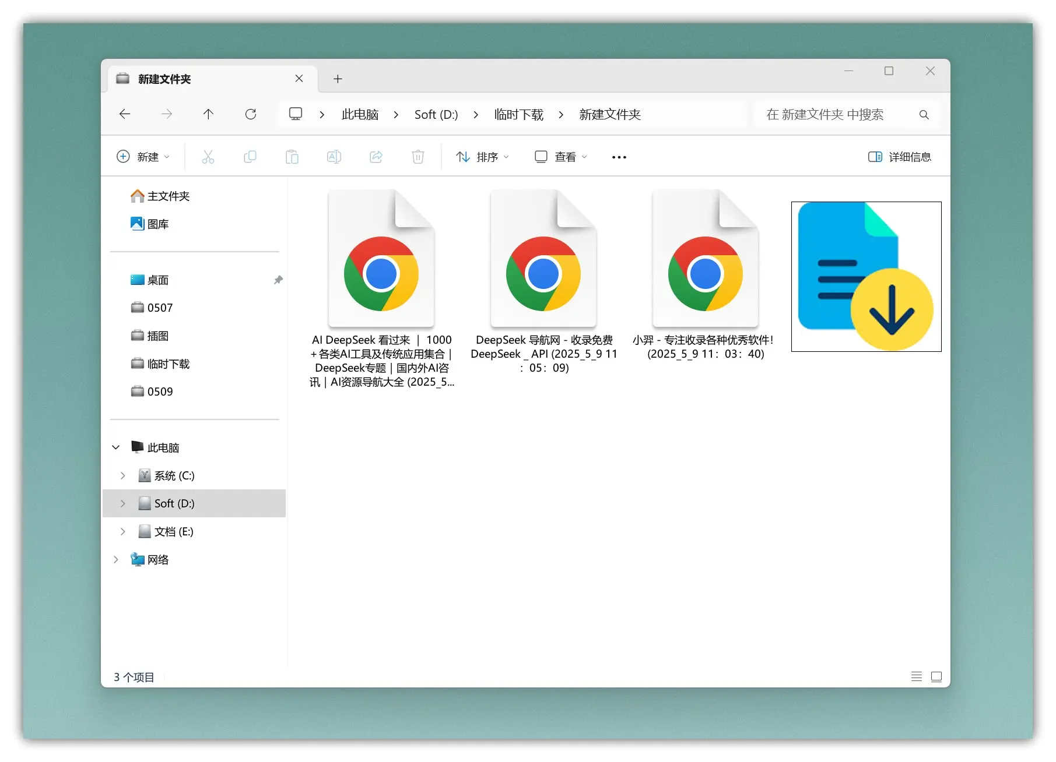Click the Delete trash bin icon

coord(418,157)
